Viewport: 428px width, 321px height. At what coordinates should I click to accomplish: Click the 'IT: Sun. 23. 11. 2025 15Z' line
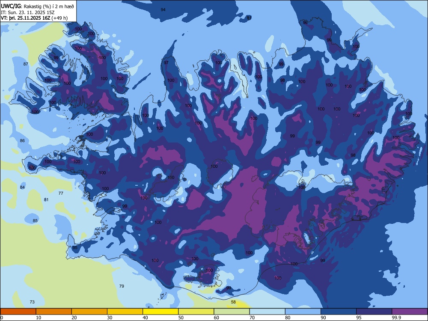(27, 12)
